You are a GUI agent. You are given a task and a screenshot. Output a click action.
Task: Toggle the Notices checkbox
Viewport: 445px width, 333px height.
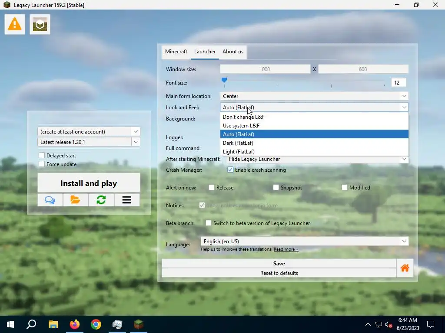point(202,205)
